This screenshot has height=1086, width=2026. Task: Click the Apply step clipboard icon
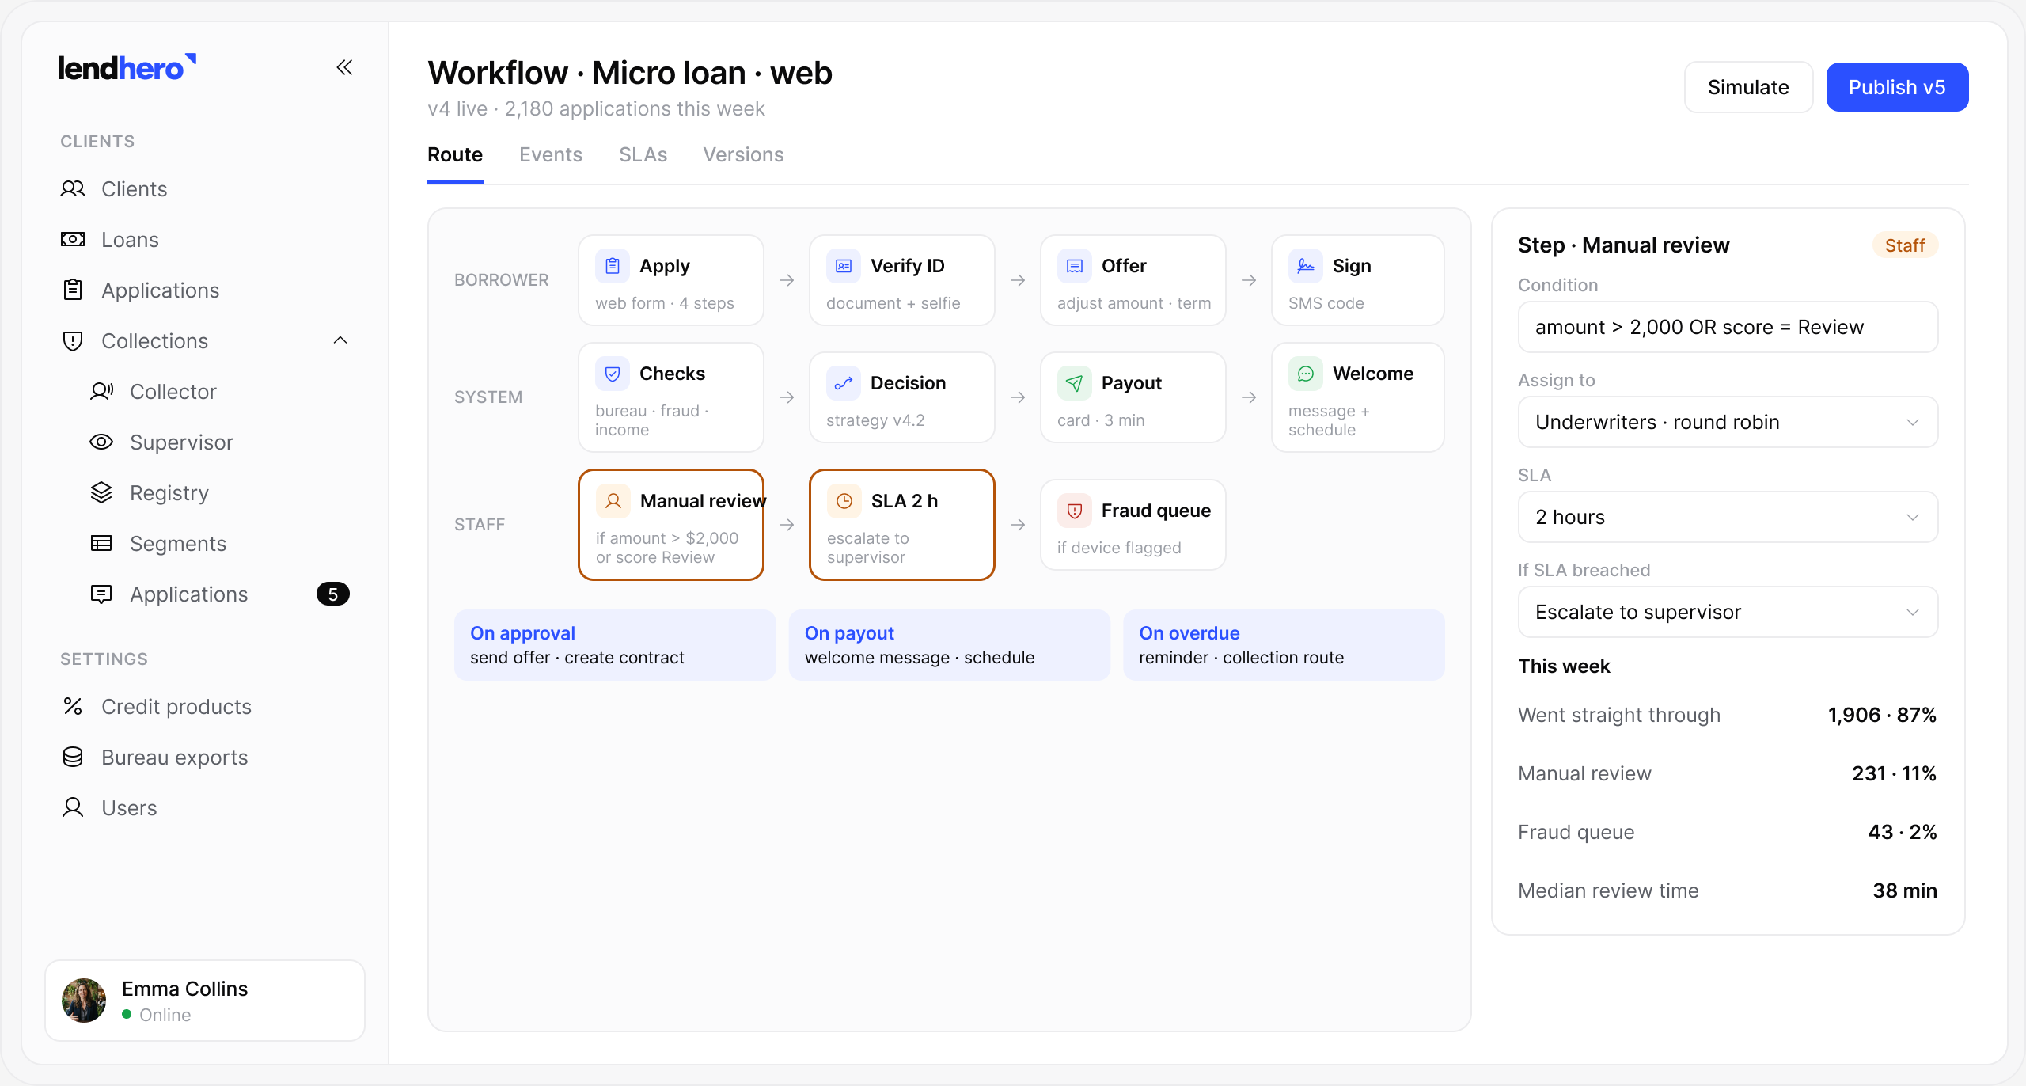613,266
